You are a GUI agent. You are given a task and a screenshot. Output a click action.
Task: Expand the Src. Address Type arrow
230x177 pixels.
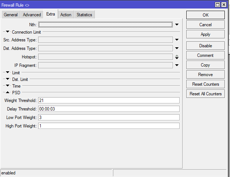click(177, 40)
